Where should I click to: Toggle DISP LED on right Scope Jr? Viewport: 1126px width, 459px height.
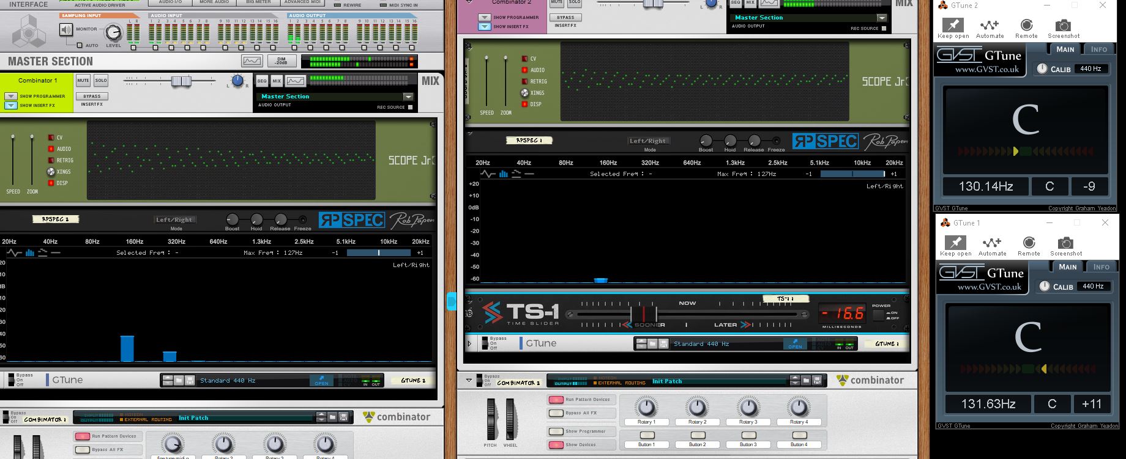click(524, 104)
